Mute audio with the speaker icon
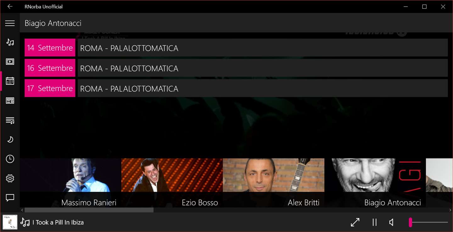 (391, 222)
